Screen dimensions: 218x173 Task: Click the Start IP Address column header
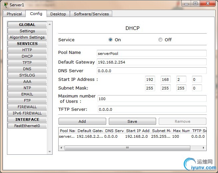tap(138, 131)
